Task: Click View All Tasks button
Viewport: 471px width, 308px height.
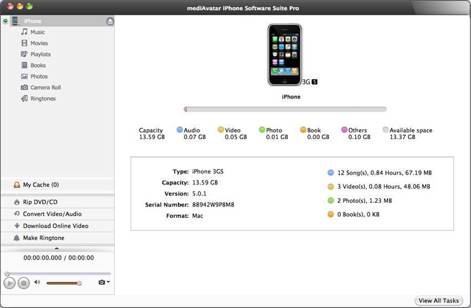Action: pyautogui.click(x=438, y=300)
